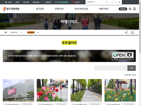Open the 여행가이드 main menu
This screenshot has width=141, height=105.
click(x=104, y=9)
